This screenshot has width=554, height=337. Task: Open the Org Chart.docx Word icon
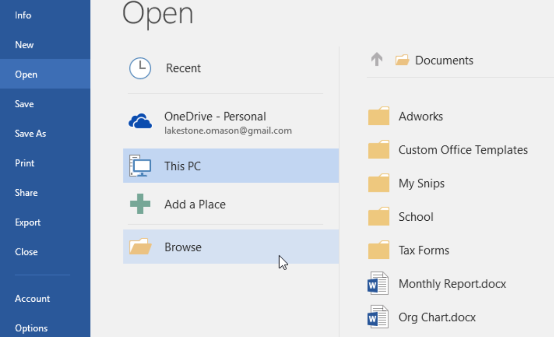pyautogui.click(x=378, y=317)
